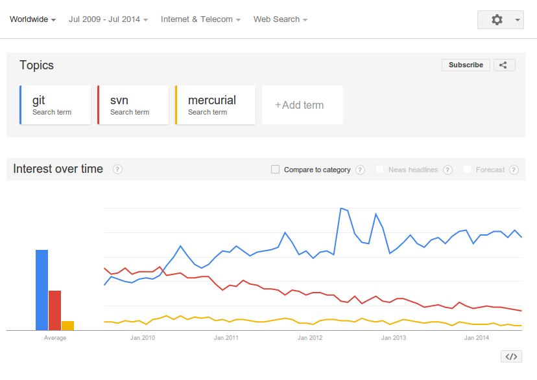Image resolution: width=537 pixels, height=380 pixels.
Task: Open help icon beside Interest over time
Action: (x=117, y=170)
